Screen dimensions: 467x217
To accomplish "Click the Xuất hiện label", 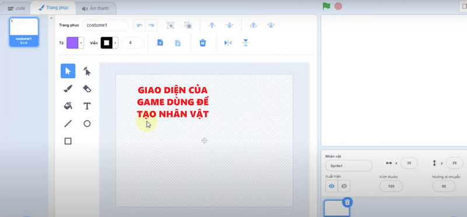I will [333, 176].
